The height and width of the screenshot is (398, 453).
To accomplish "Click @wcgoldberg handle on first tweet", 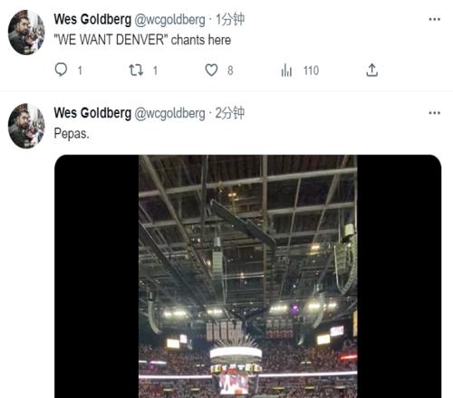I will tap(169, 20).
